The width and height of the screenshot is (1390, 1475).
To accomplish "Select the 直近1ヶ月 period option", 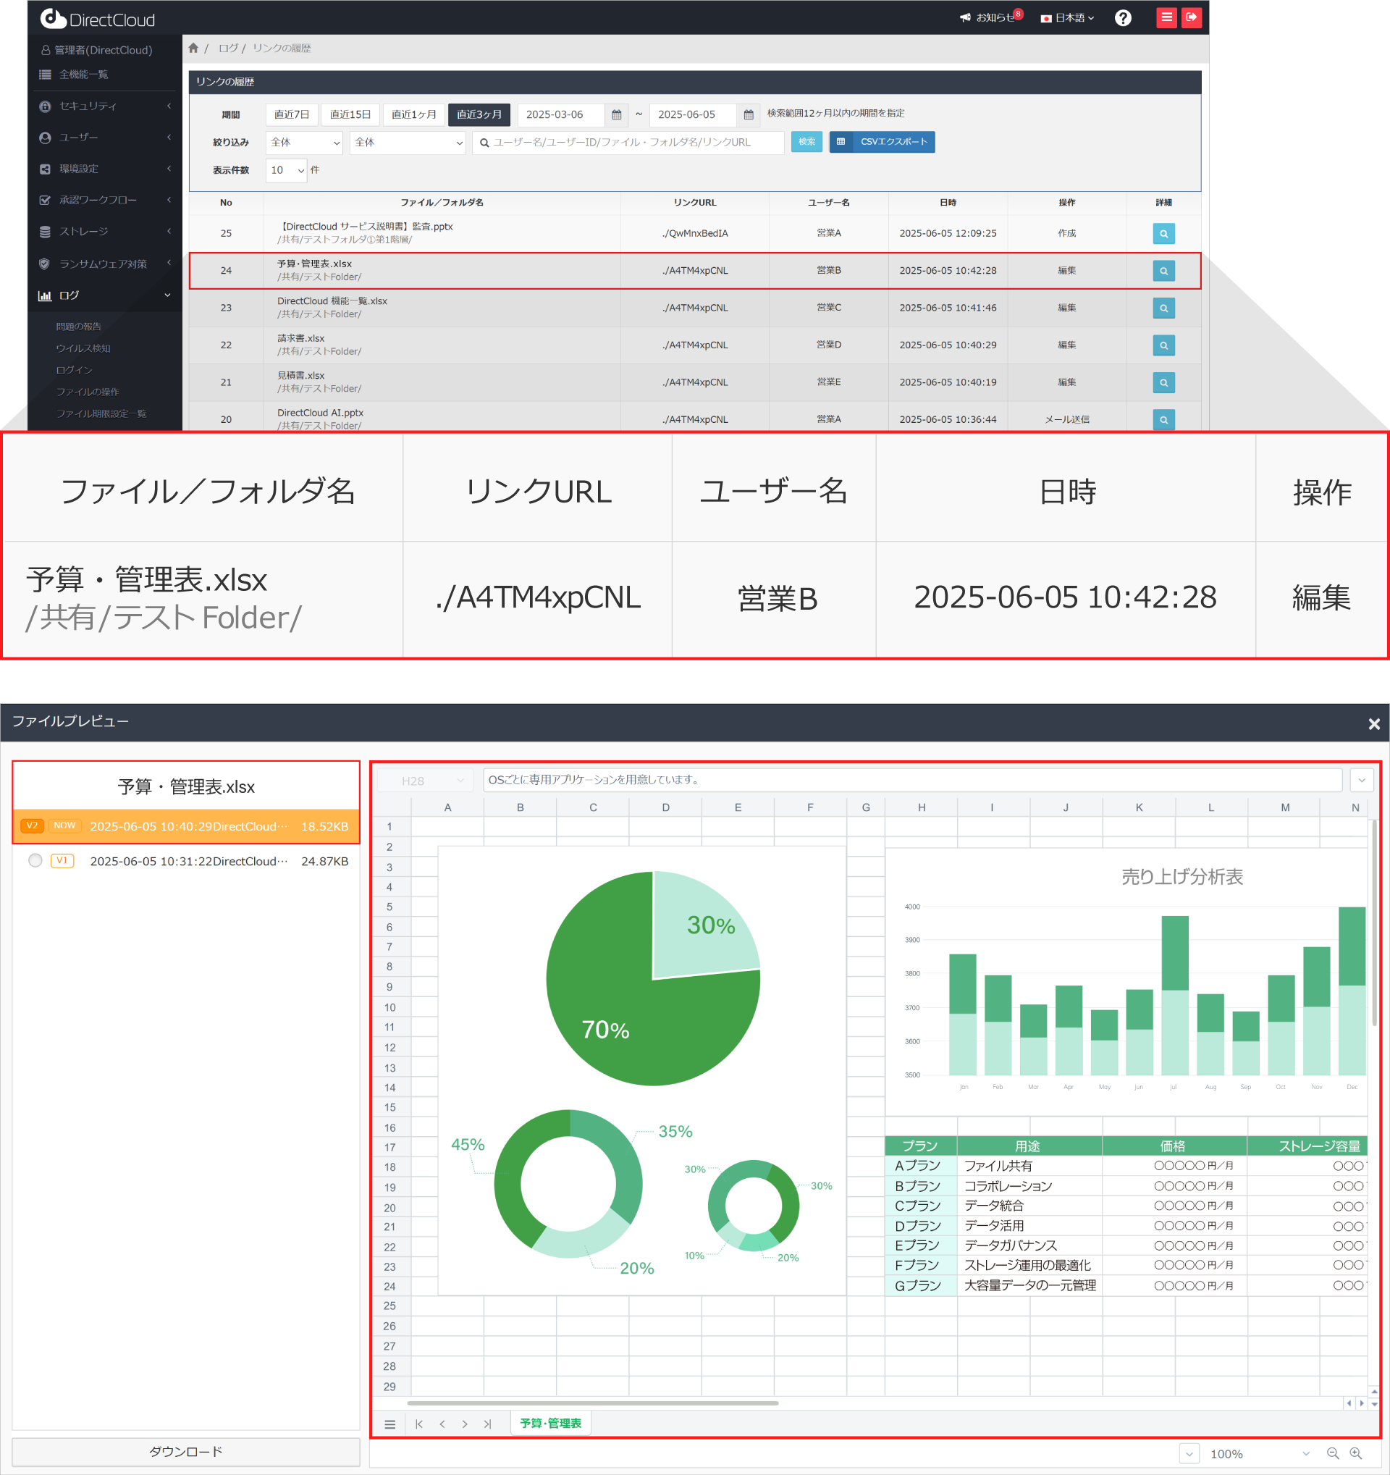I will (x=414, y=115).
